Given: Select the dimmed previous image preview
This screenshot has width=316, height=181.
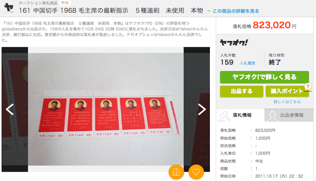Looking at the screenshot, I should [15, 109].
